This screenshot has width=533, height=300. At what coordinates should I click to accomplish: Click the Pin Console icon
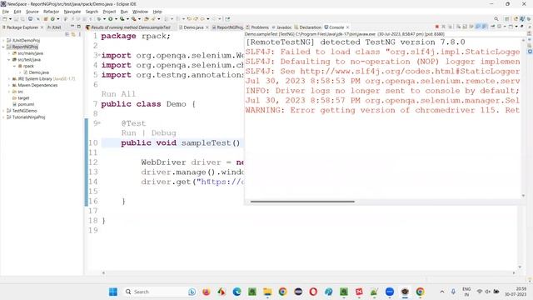pyautogui.click(x=492, y=27)
